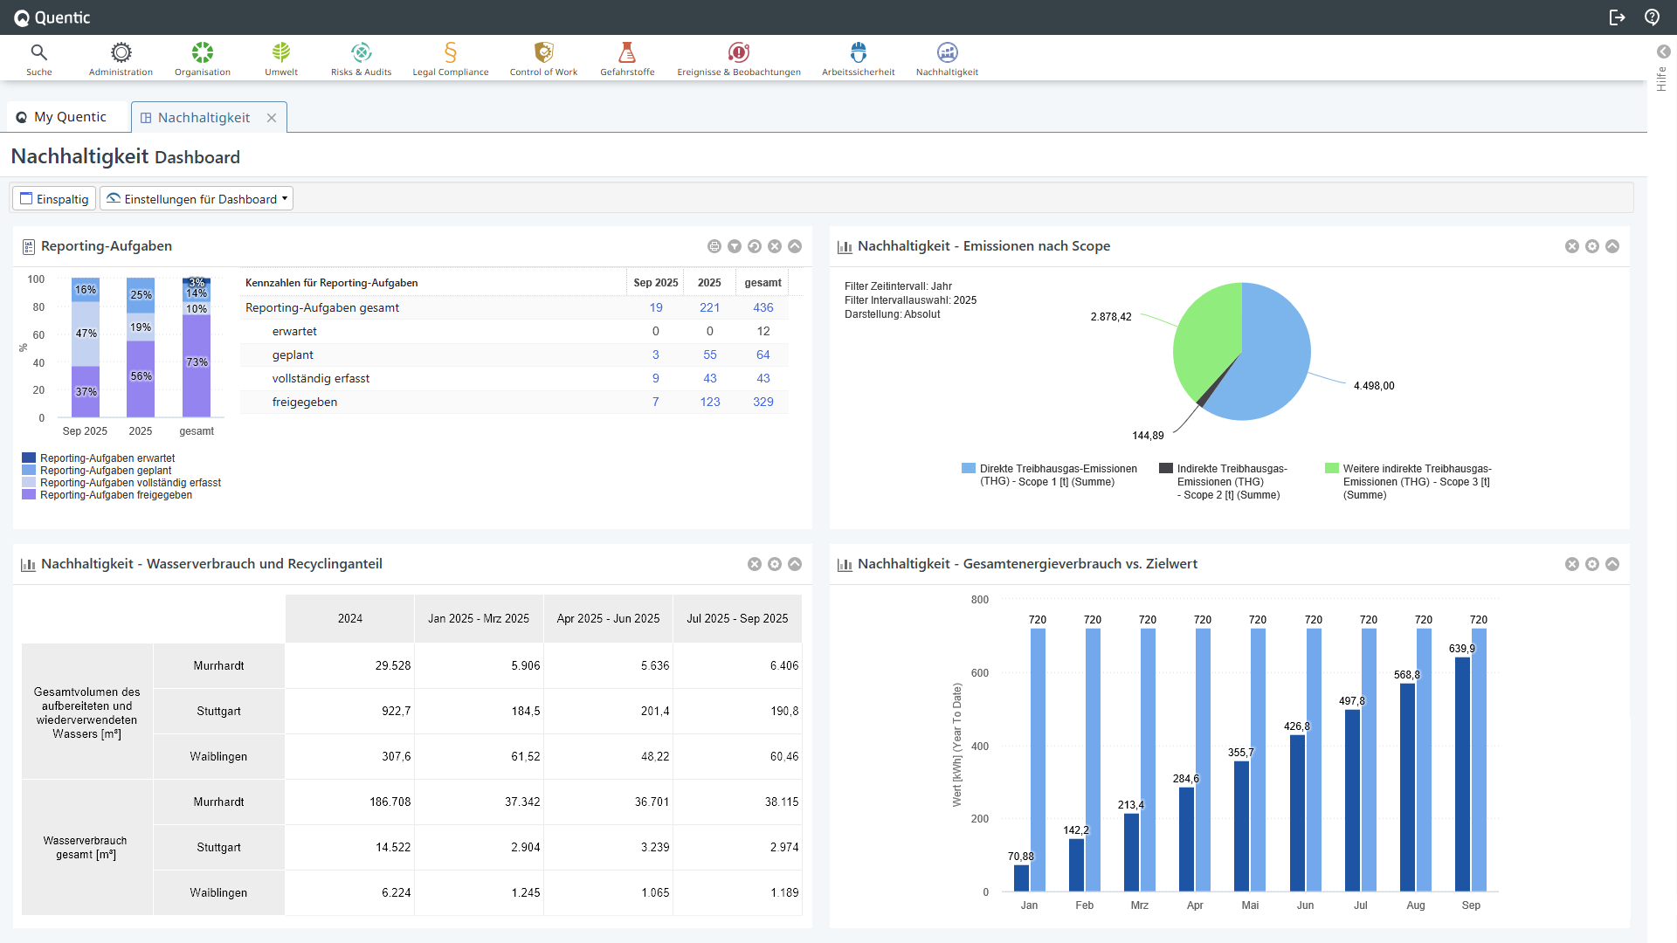Open the Organisation module
Viewport: 1677px width, 943px height.
click(x=203, y=59)
